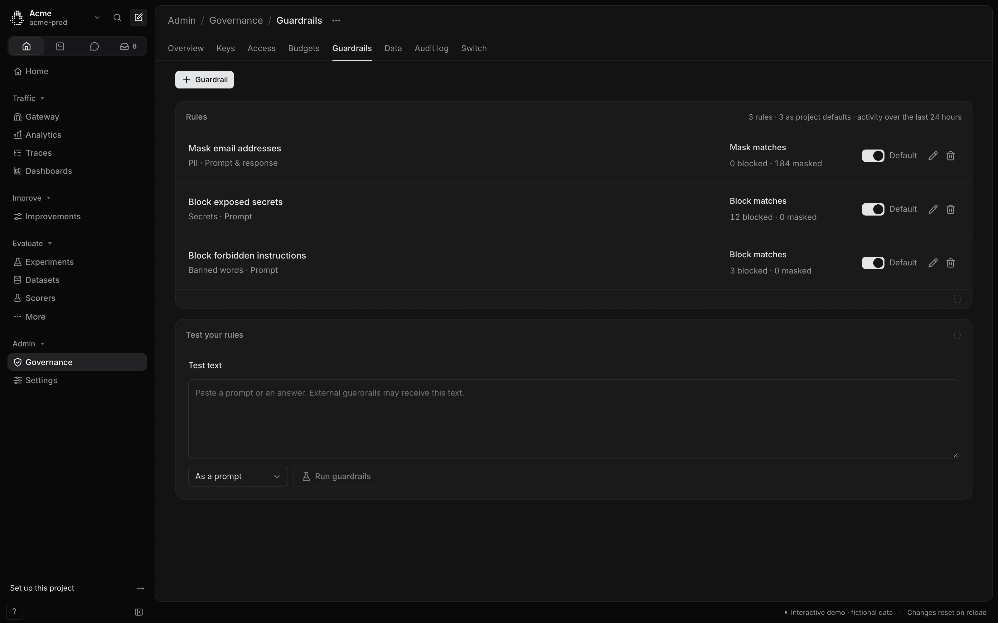Toggle the Block exposed secrets default switch
Image resolution: width=998 pixels, height=623 pixels.
tap(873, 209)
